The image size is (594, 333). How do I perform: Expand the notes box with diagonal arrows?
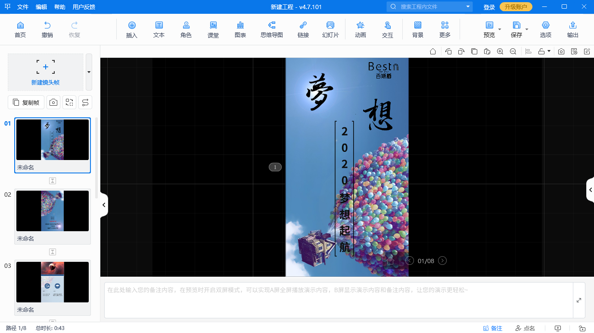coord(579,300)
